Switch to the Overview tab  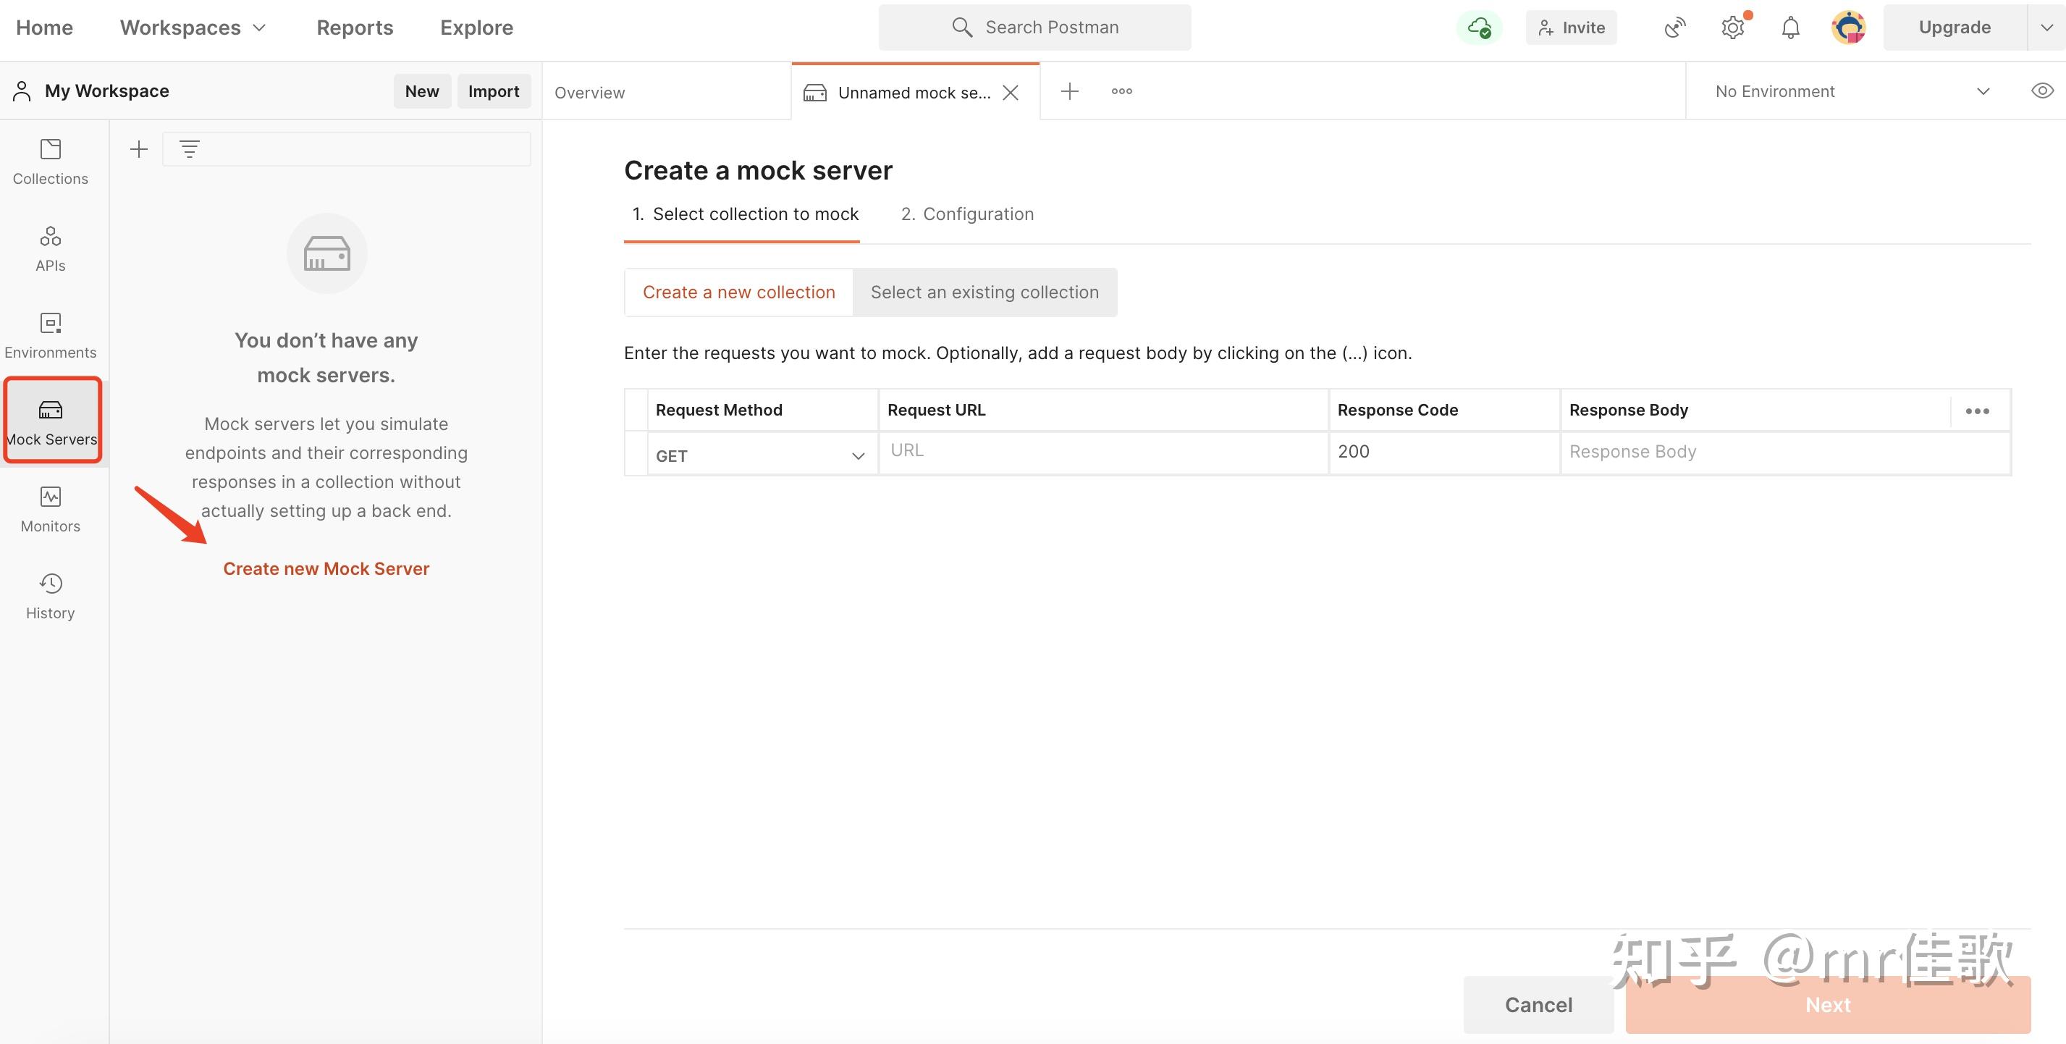tap(589, 92)
